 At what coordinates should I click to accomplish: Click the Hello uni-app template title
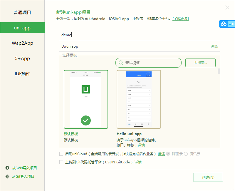pos(129,134)
